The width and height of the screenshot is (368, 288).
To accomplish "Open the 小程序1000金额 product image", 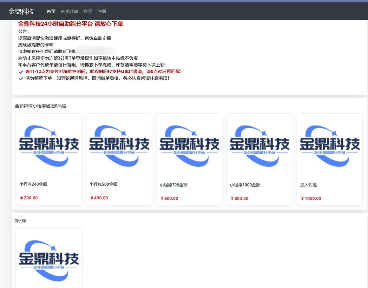I will pyautogui.click(x=259, y=146).
